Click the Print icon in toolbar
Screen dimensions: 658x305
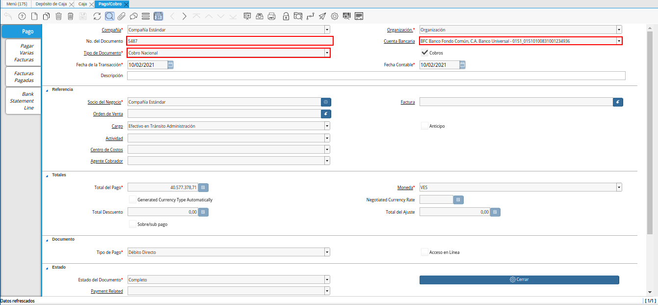[x=271, y=16]
